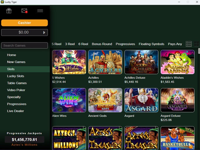Click the $1,583.45 jackpot amount

pyautogui.click(x=167, y=82)
